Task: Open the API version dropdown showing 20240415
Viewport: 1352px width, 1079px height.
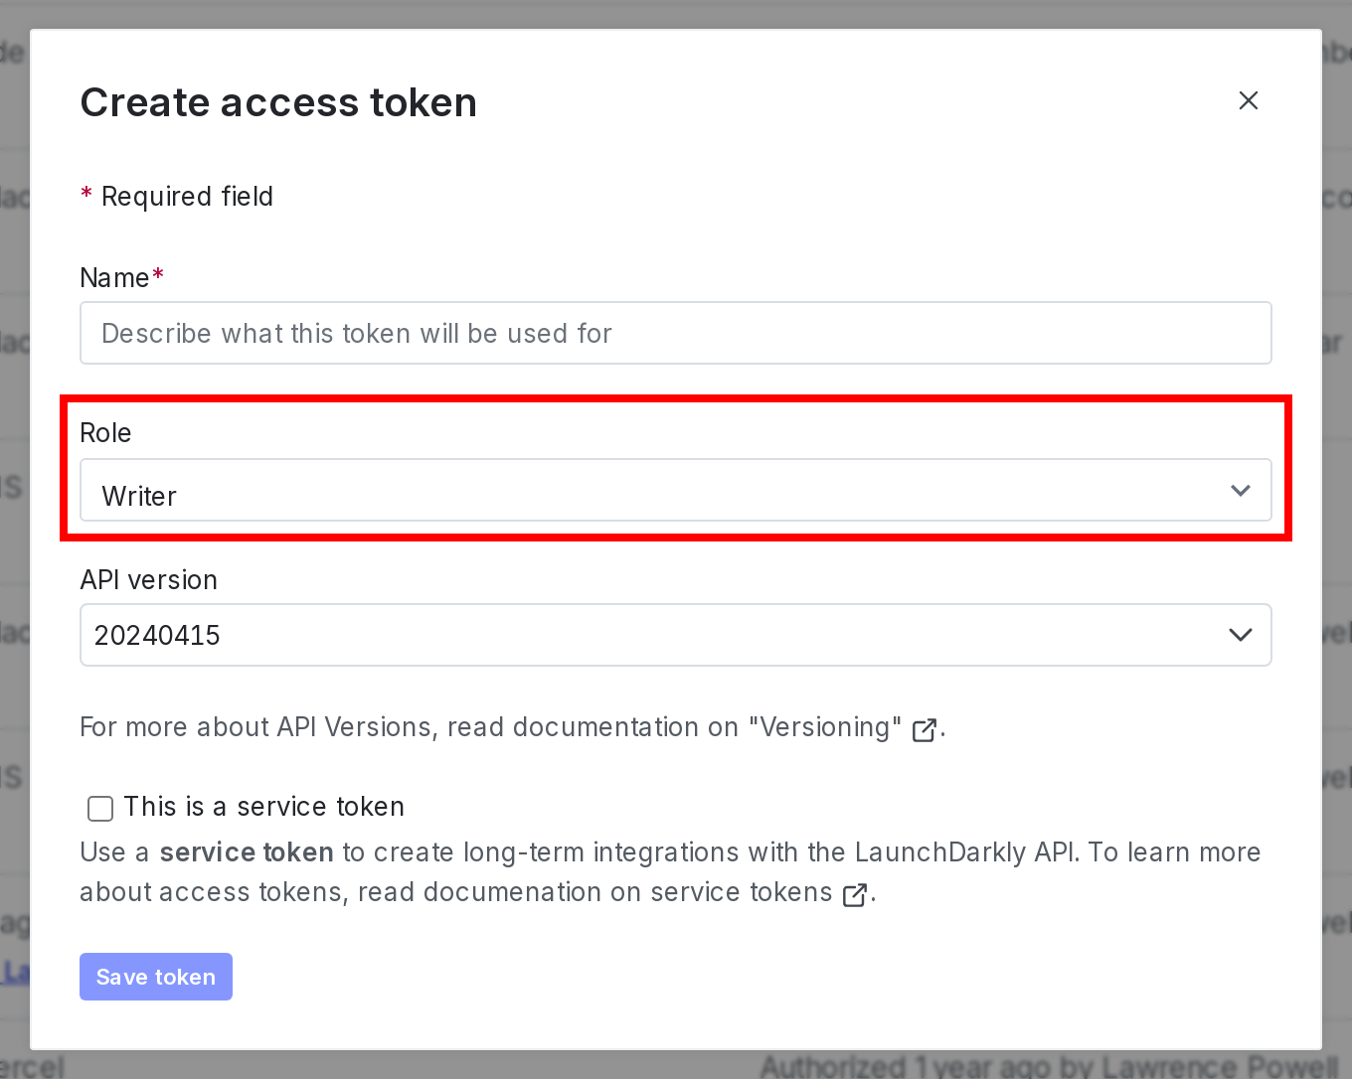Action: [676, 635]
